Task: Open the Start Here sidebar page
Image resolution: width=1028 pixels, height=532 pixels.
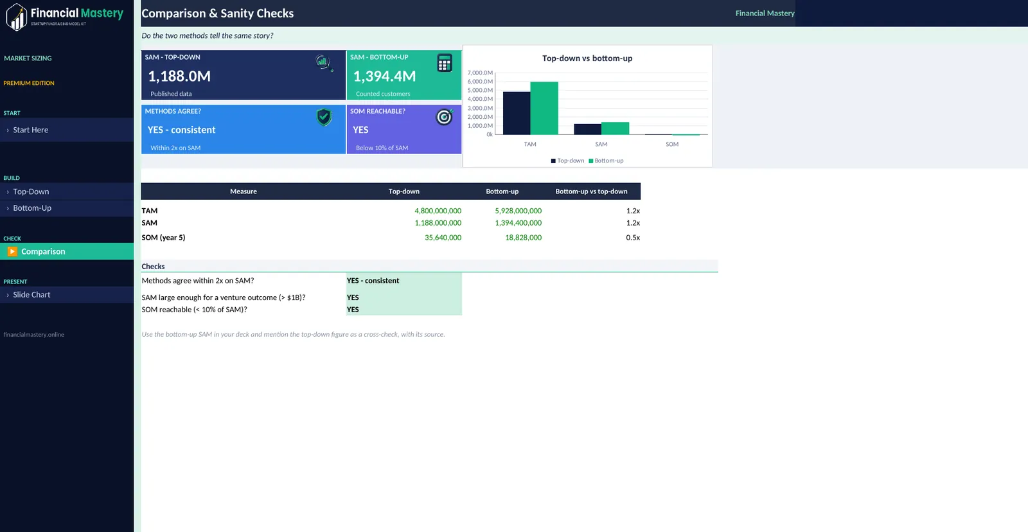Action: coord(67,130)
